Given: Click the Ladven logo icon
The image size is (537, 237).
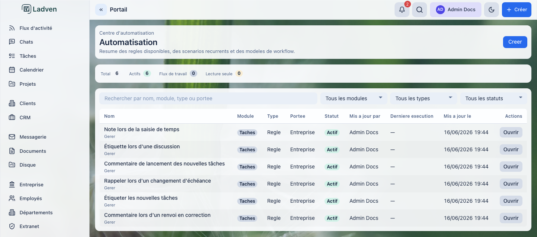Looking at the screenshot, I should pyautogui.click(x=26, y=9).
